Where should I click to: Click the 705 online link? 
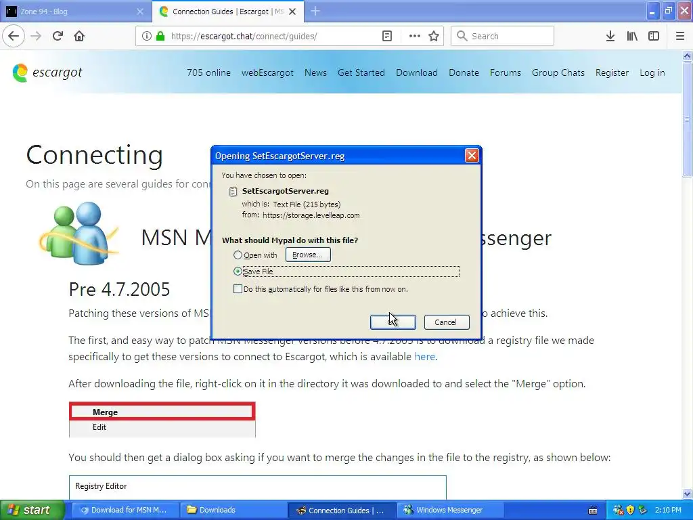click(208, 72)
